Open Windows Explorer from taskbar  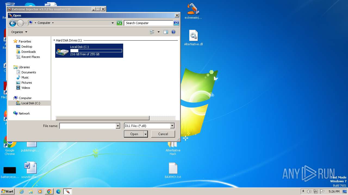[x=31, y=191]
